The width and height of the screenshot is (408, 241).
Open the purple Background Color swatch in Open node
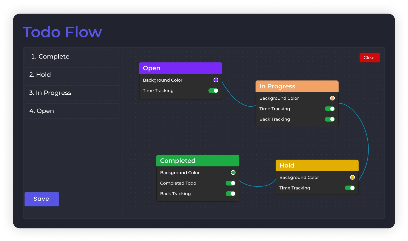tap(216, 80)
